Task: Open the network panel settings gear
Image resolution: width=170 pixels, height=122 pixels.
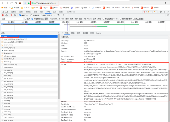Action: 168,15
